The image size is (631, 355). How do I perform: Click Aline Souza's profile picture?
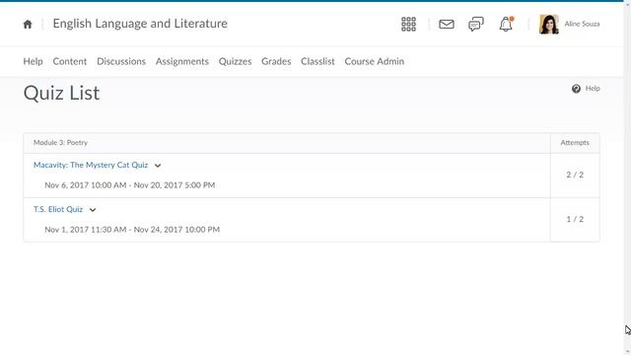point(549,24)
